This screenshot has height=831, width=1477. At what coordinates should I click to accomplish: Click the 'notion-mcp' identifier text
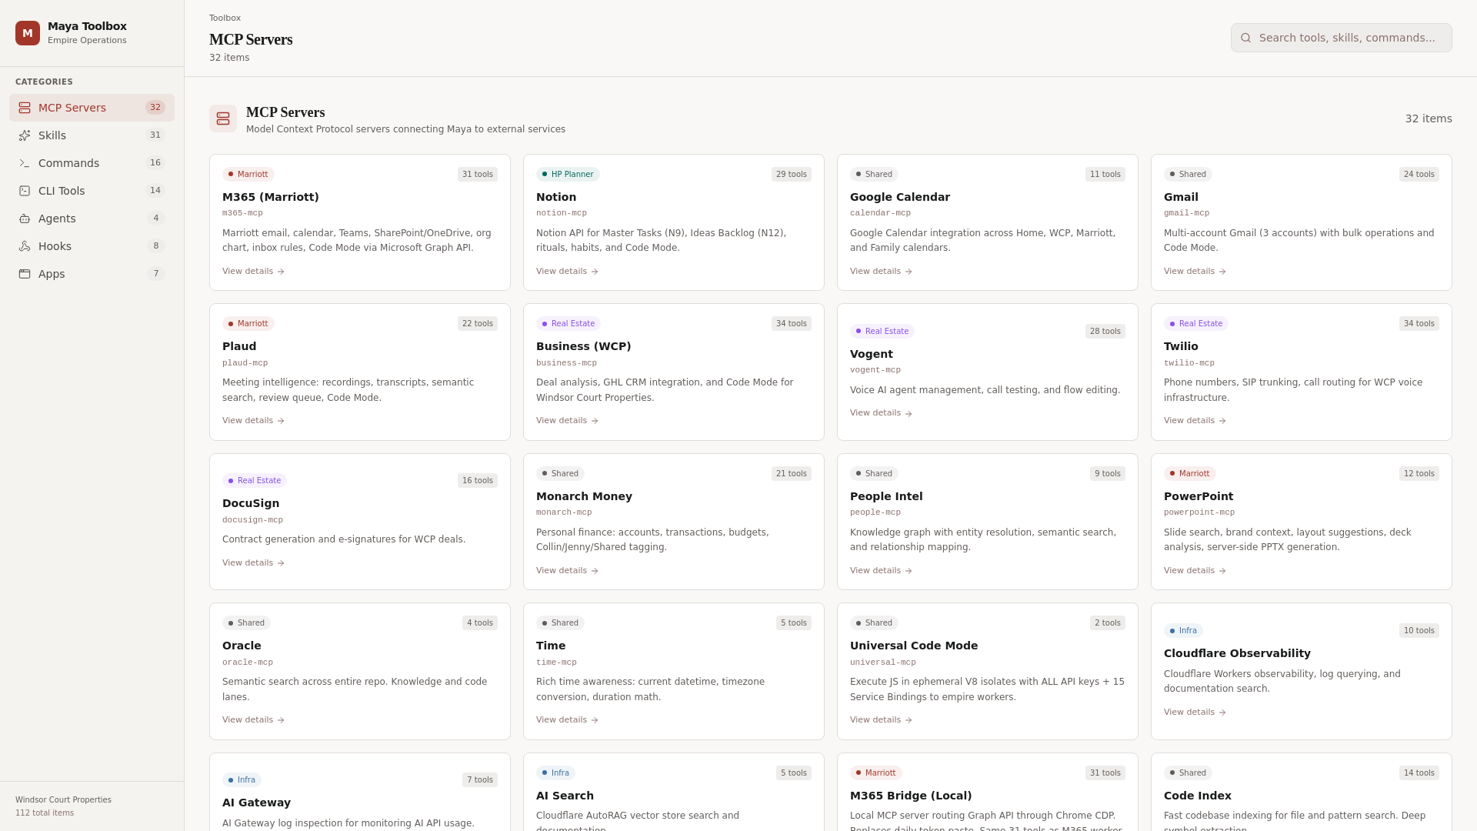(x=562, y=213)
